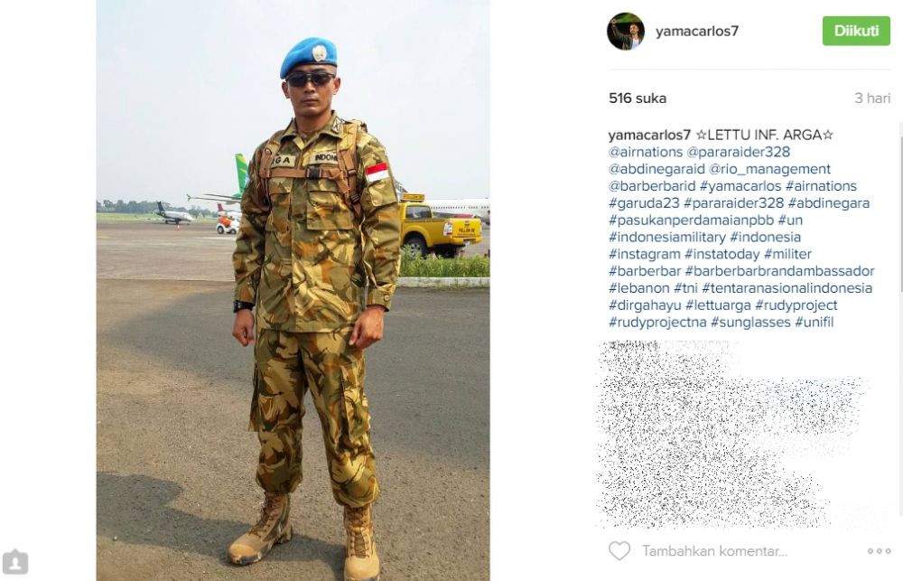The width and height of the screenshot is (903, 581).
Task: Open the 516 suka likes count
Action: click(638, 98)
